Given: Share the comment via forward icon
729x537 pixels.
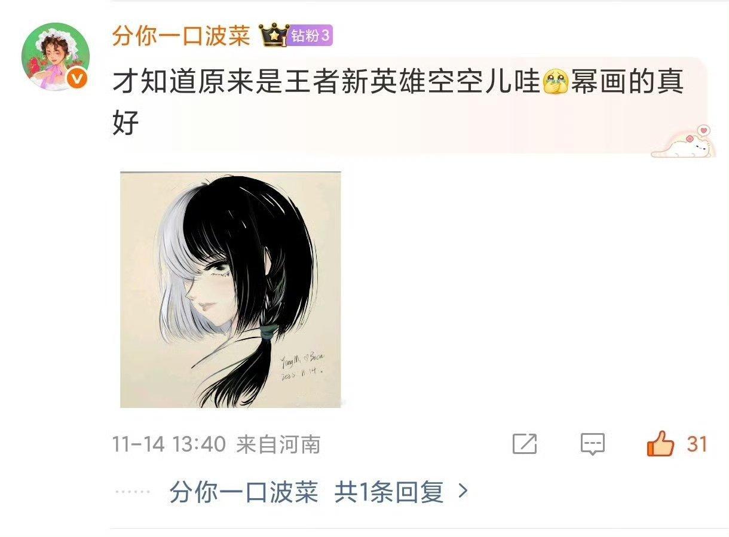Looking at the screenshot, I should tap(525, 444).
